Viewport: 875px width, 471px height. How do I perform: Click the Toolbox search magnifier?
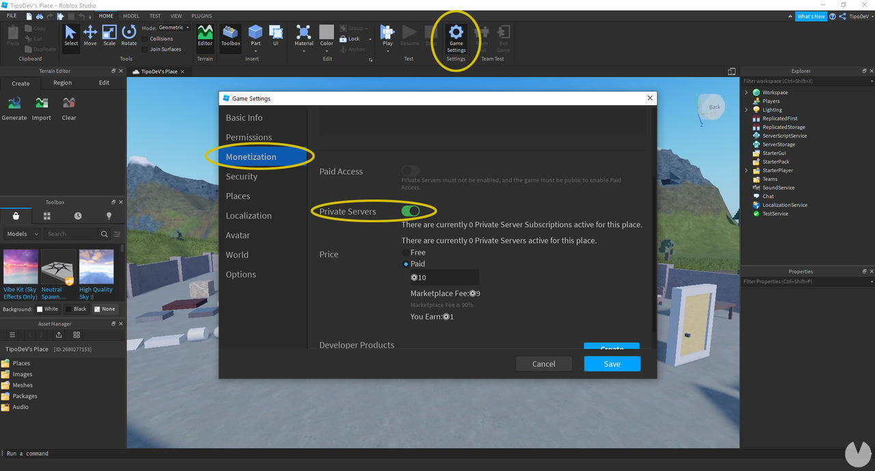(x=104, y=234)
